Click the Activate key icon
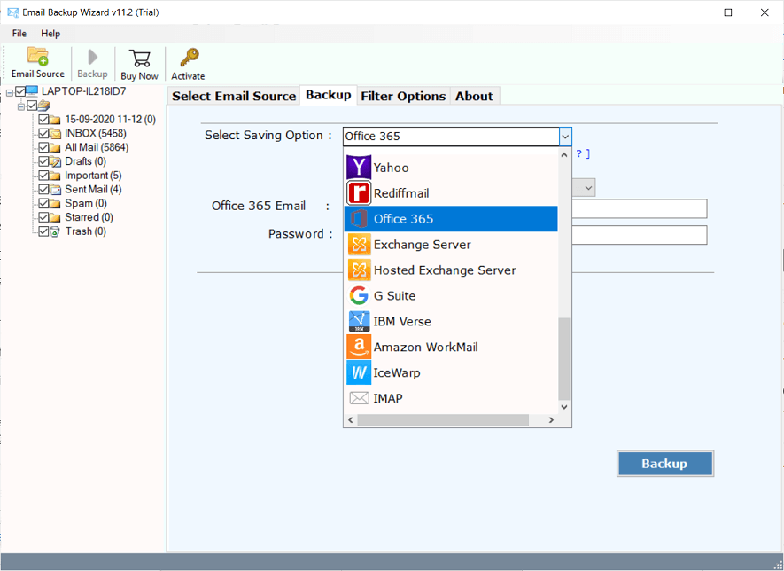Screen dimensions: 784x571 pos(190,58)
